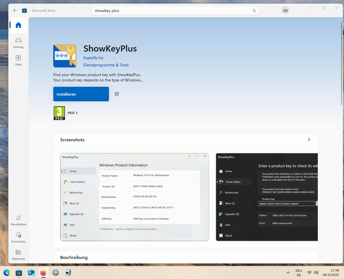The image size is (344, 279).
Task: Click the 'Screenshots' section title
Action: click(72, 140)
